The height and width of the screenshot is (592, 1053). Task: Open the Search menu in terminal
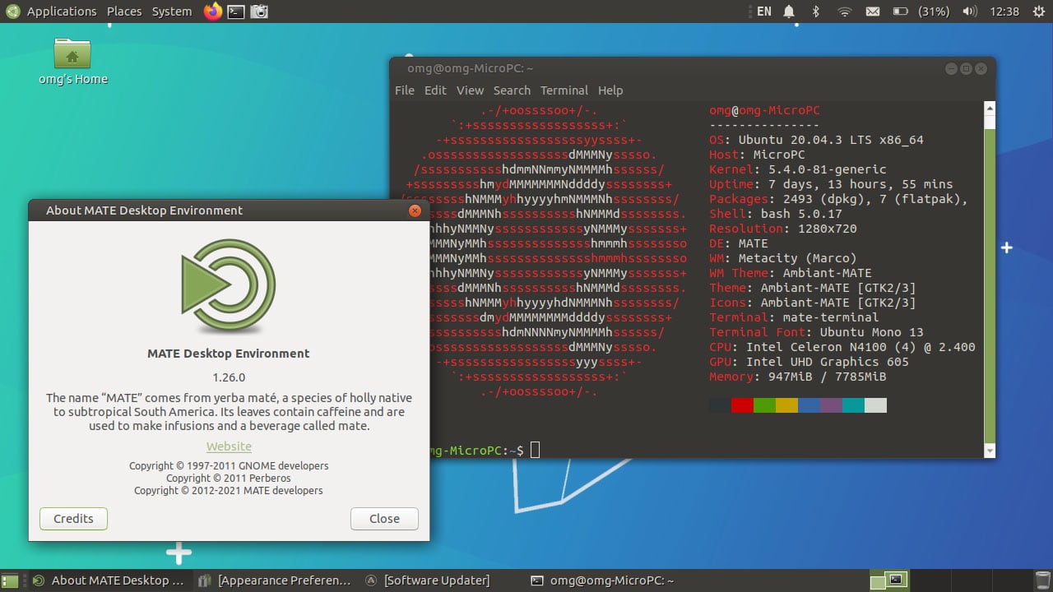(x=512, y=90)
